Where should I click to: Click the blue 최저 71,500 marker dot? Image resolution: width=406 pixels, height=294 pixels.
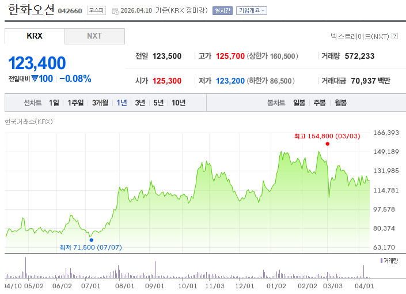coord(91,240)
